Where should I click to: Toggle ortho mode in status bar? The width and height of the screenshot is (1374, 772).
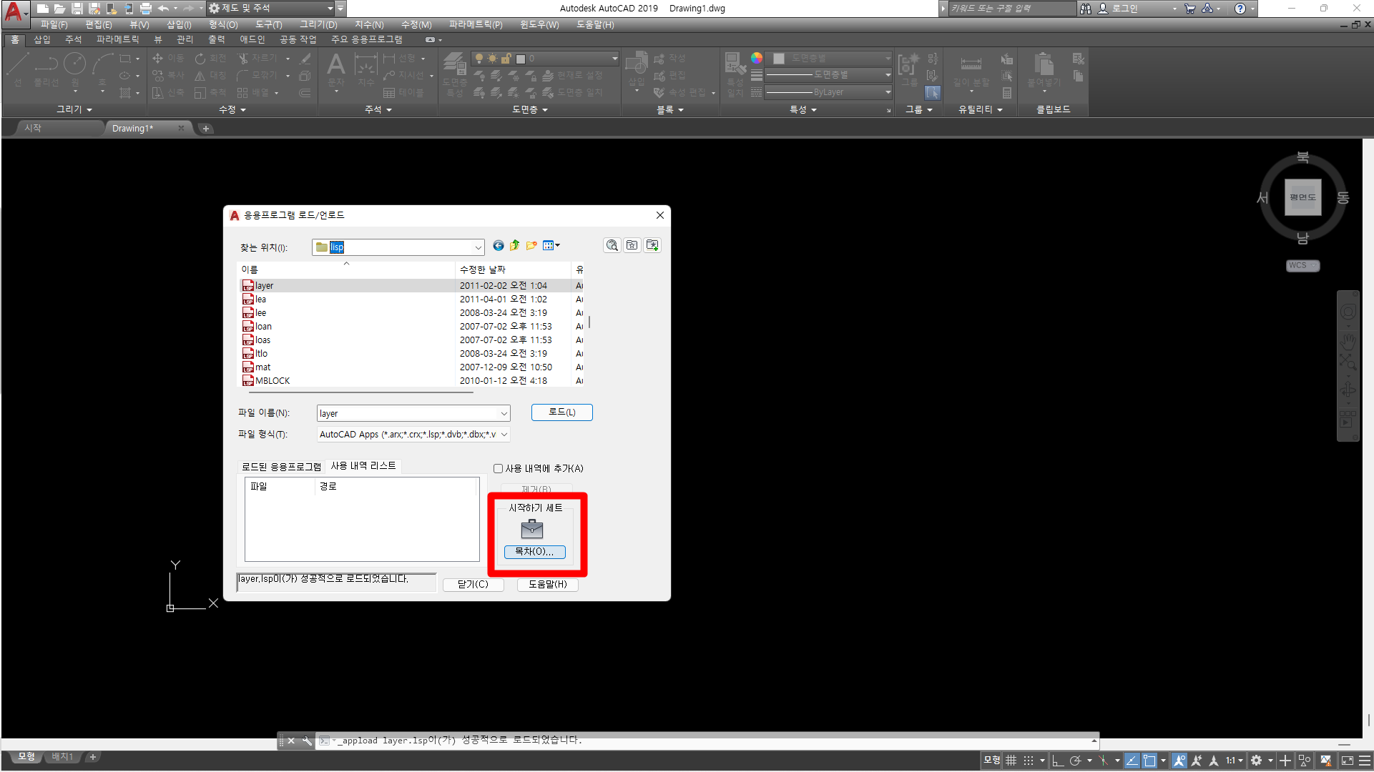pyautogui.click(x=1058, y=761)
